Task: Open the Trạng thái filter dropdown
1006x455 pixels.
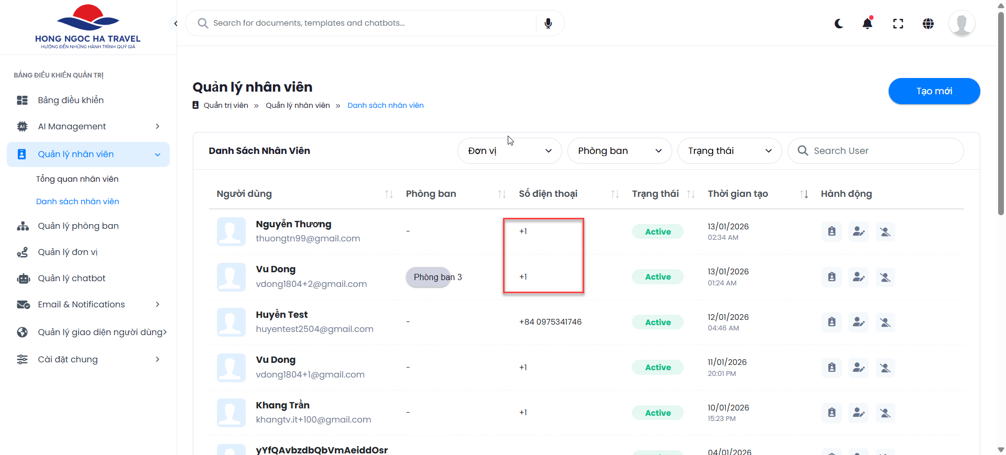Action: [x=729, y=151]
